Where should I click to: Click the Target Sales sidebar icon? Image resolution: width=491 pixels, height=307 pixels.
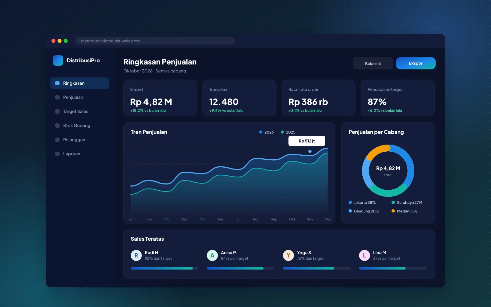[x=57, y=111]
